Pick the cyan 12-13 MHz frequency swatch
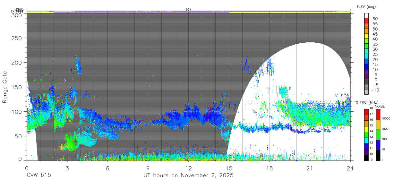 [x=366, y=140]
